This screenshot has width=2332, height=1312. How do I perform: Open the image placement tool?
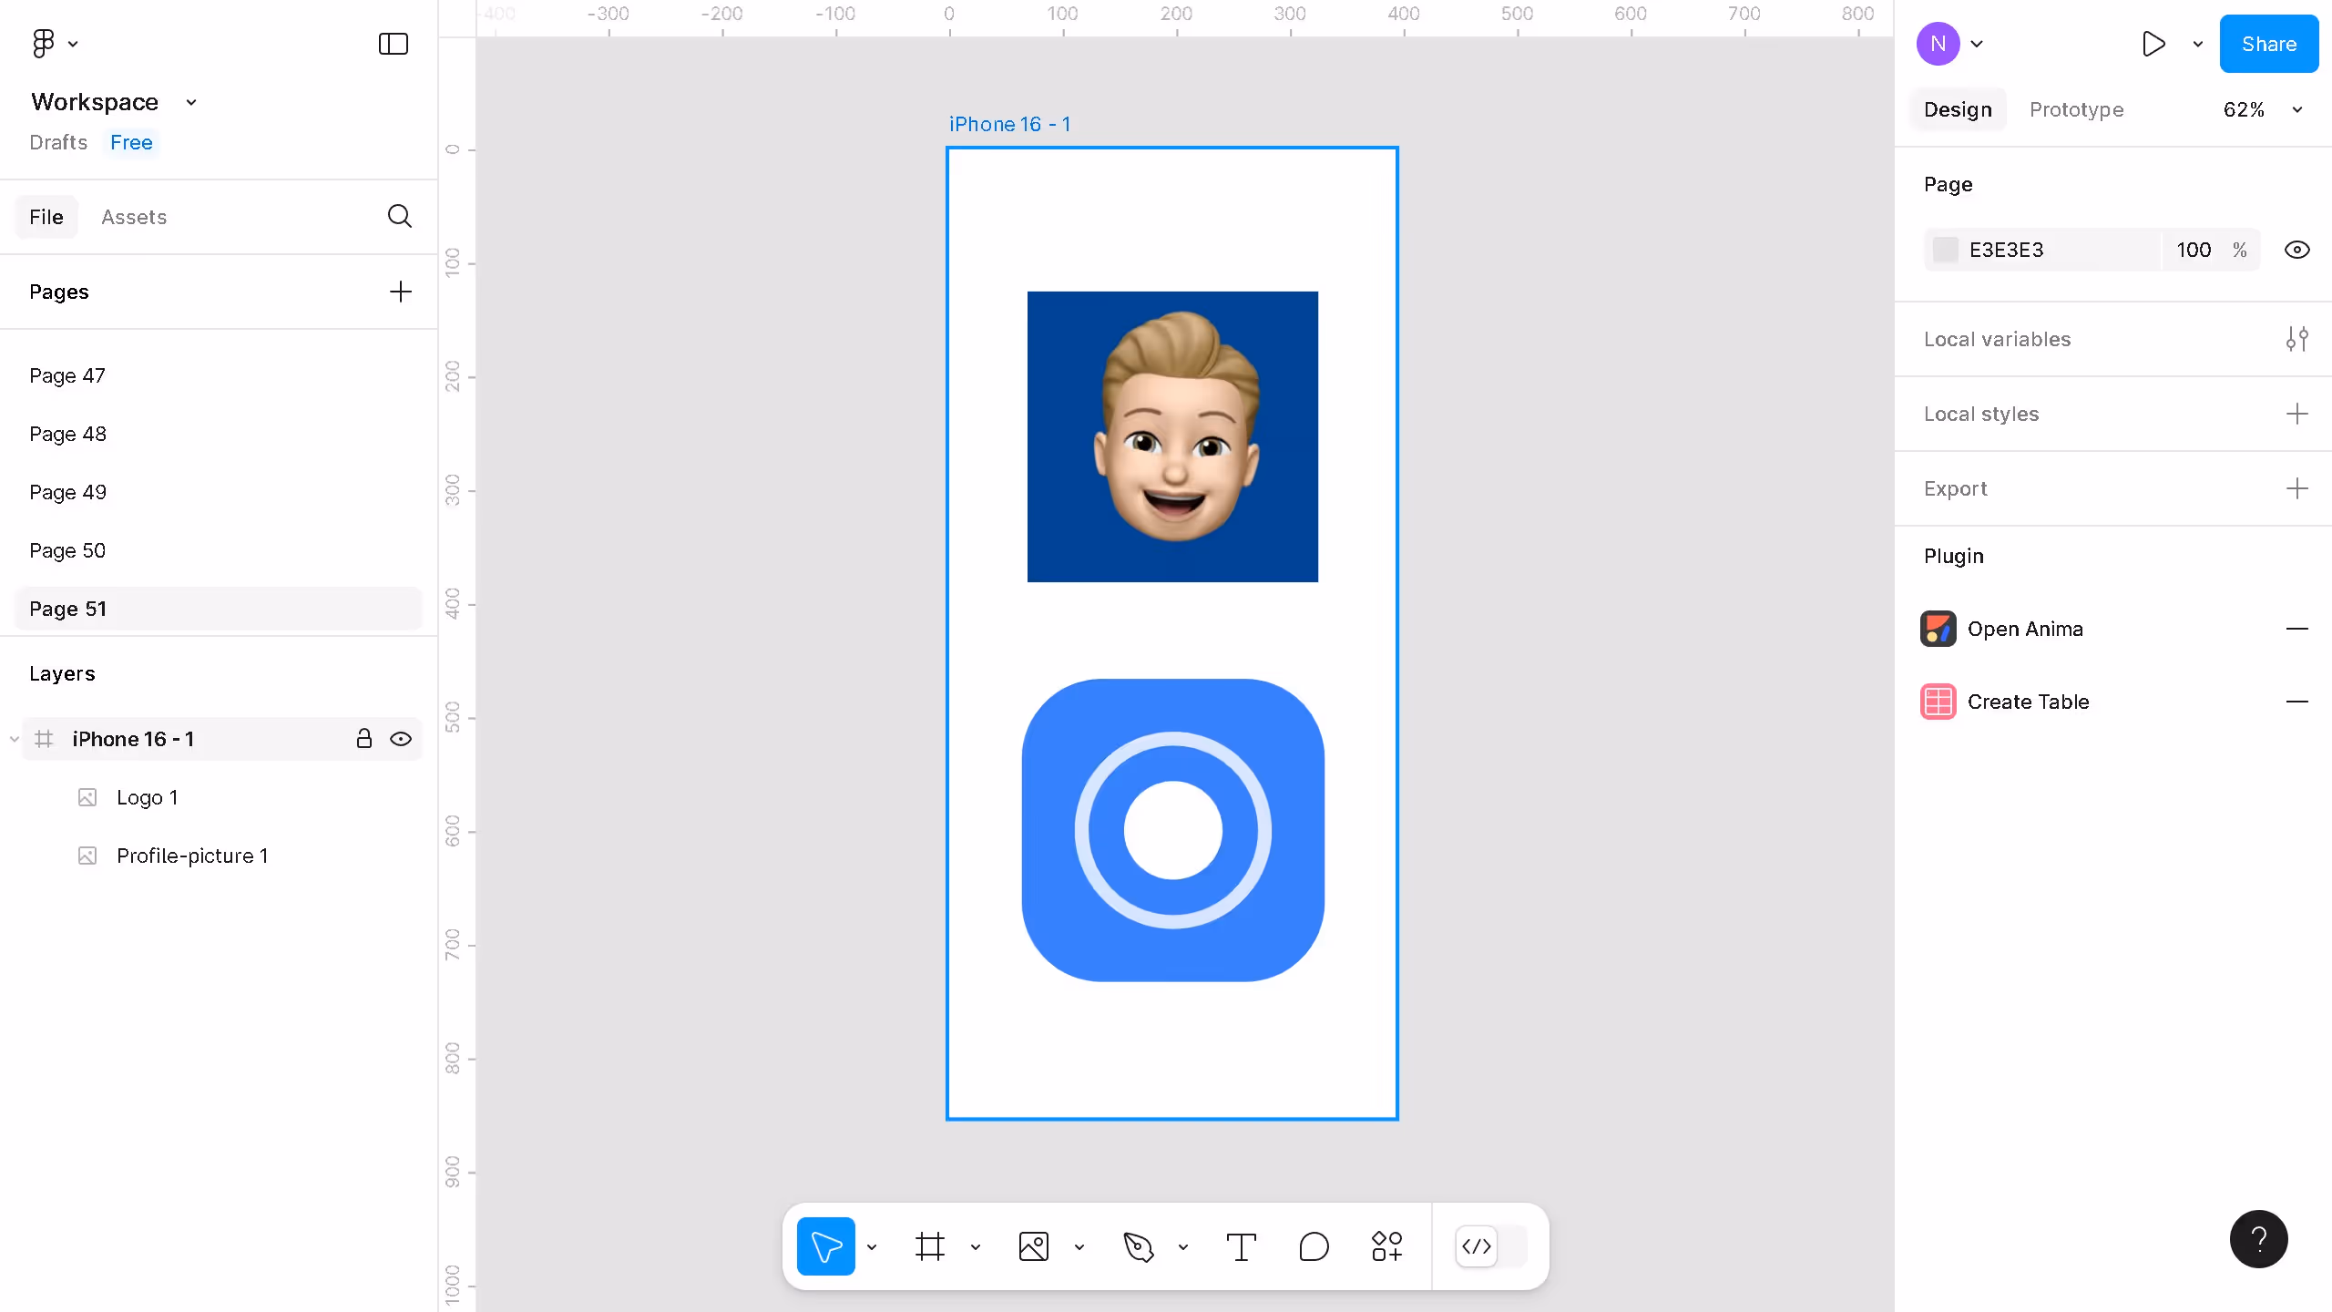1032,1245
